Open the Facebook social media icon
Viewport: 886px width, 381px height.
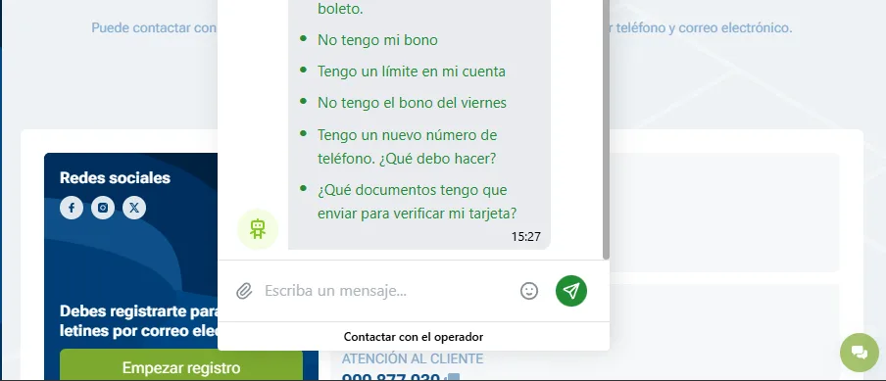click(x=72, y=208)
